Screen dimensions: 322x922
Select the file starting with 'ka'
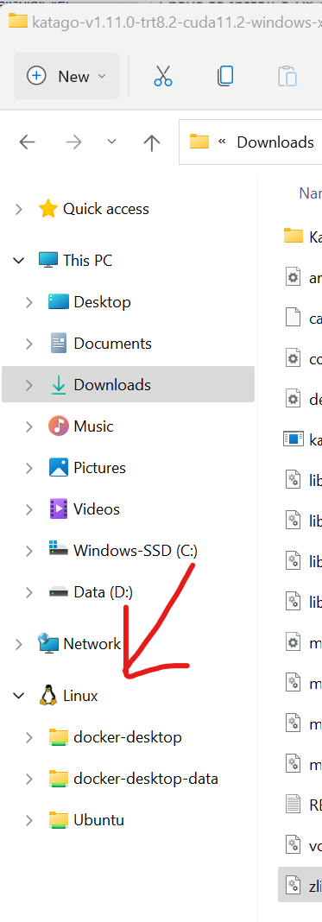point(303,439)
